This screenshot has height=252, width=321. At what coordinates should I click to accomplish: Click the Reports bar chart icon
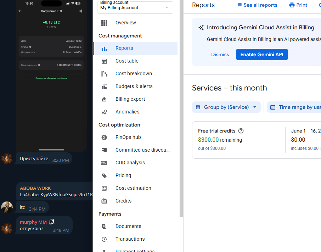(x=104, y=48)
